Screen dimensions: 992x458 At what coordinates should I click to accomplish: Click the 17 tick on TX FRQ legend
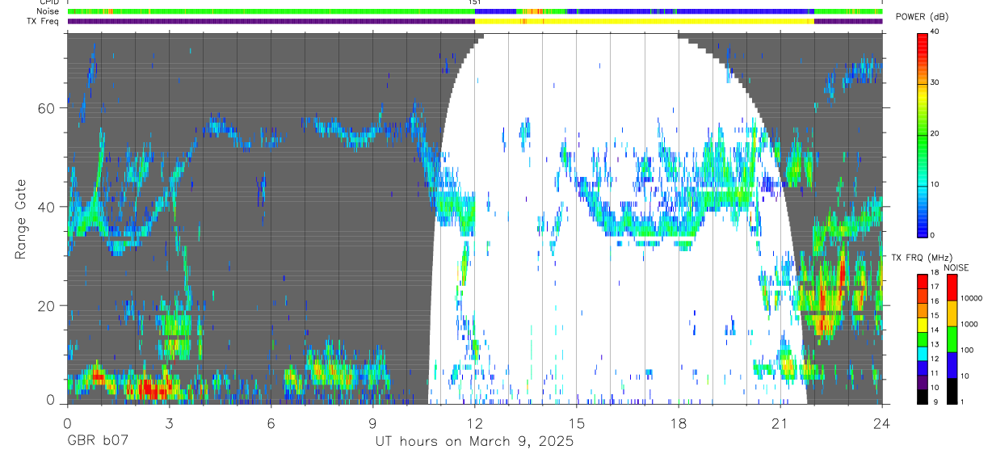click(x=935, y=287)
